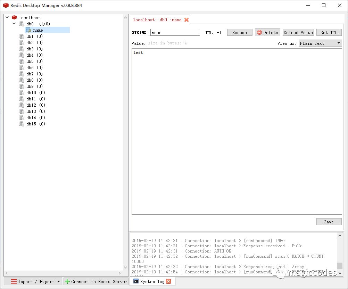This screenshot has height=289, width=348.
Task: Select db0 (1/0) in the tree
Action: point(34,24)
